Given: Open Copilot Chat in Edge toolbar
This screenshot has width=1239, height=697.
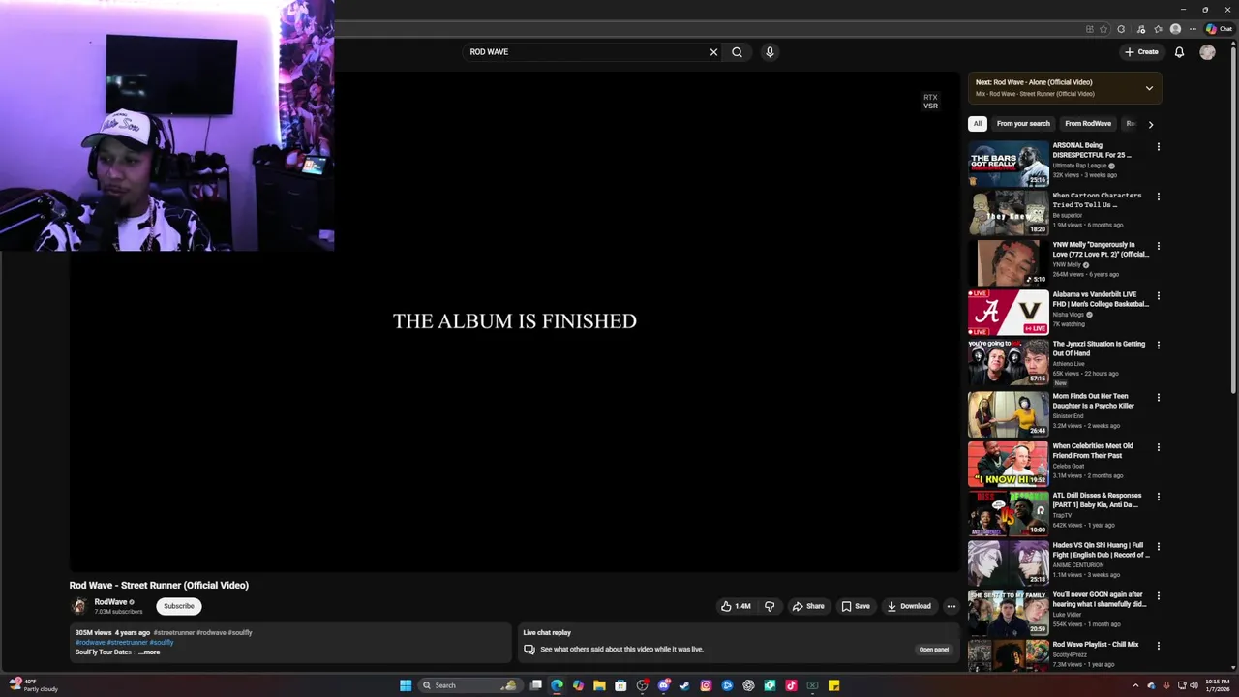Looking at the screenshot, I should (1219, 29).
